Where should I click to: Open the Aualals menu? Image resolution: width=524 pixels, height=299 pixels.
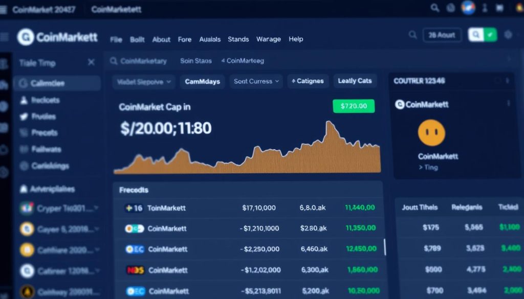(210, 39)
